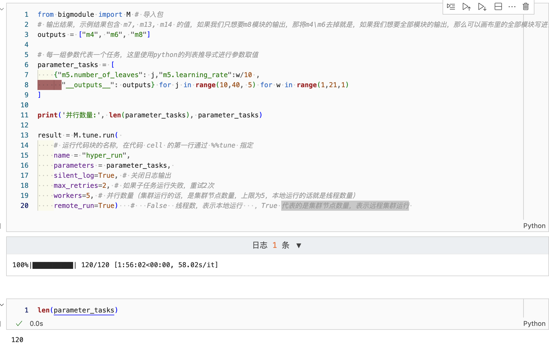This screenshot has height=346, width=549.
Task: Click the 120 output result
Action: point(17,340)
